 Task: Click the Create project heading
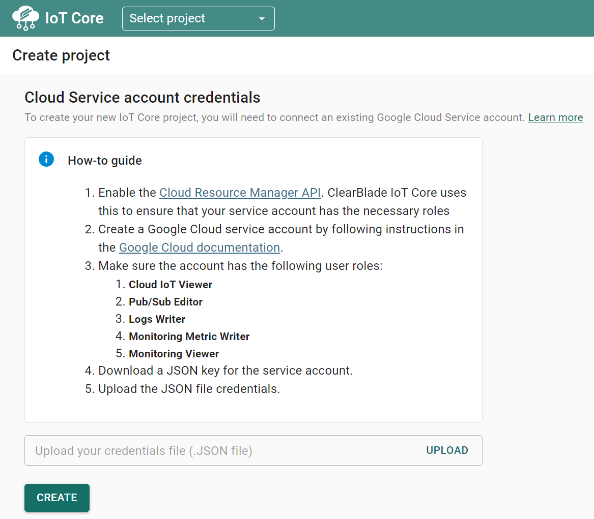pos(61,55)
